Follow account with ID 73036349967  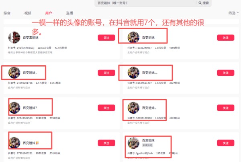(x=225, y=37)
